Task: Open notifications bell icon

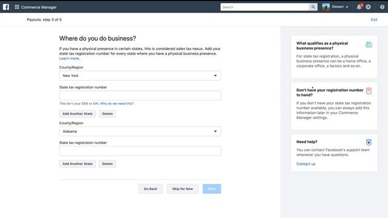Action: (359, 7)
